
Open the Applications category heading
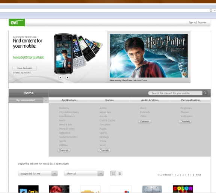(x=69, y=100)
